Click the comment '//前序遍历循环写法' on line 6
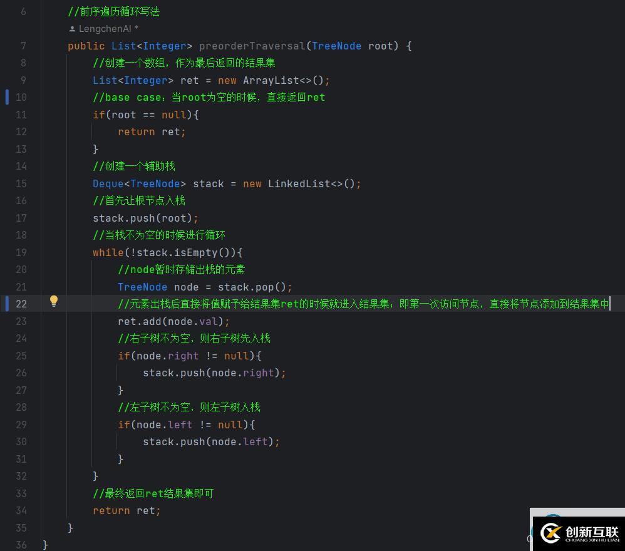This screenshot has width=625, height=551. tap(113, 11)
